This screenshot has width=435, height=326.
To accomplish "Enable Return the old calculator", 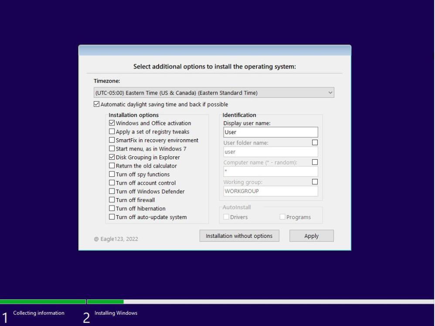I will coord(112,165).
